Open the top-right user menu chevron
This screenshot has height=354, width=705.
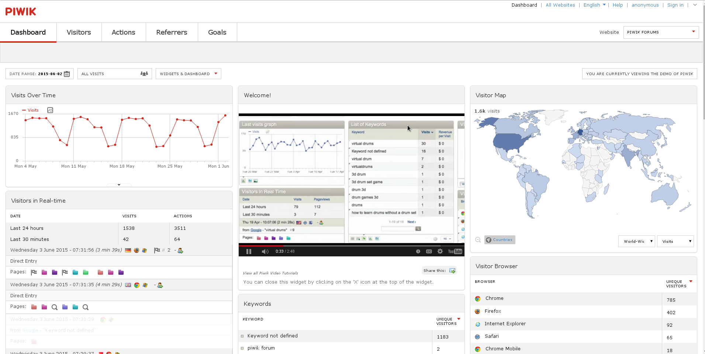tap(695, 5)
